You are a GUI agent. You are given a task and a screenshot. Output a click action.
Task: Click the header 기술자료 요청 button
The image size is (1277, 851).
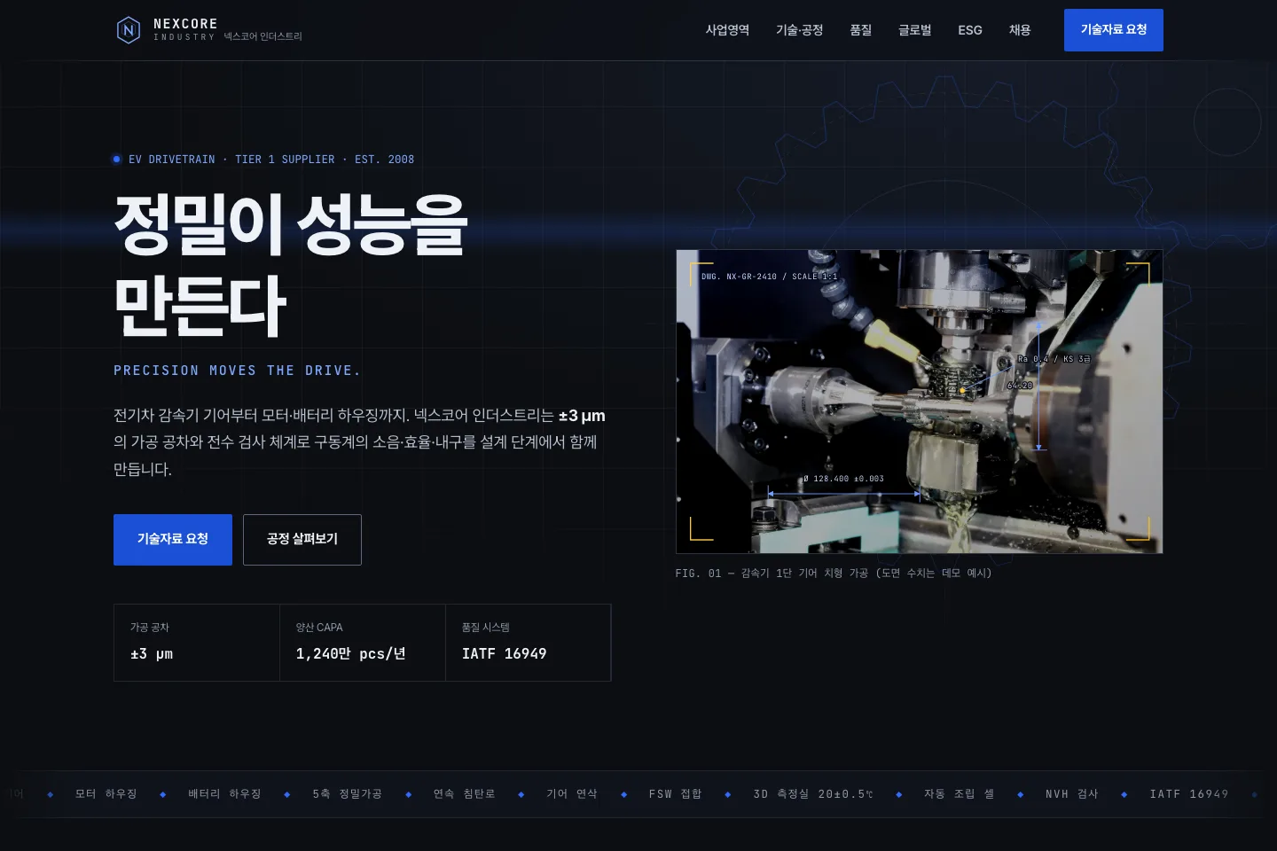pos(1114,30)
